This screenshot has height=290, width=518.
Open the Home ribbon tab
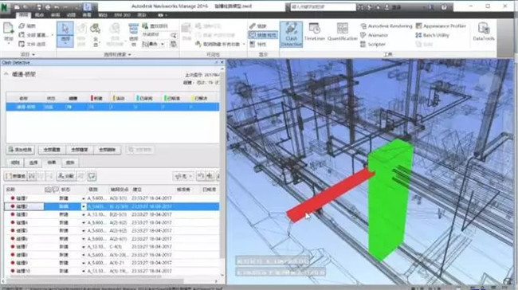click(23, 15)
